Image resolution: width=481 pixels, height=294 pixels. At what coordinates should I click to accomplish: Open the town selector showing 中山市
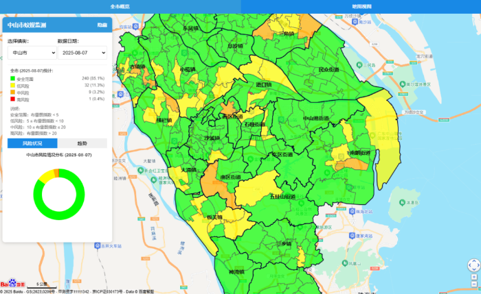[32, 53]
